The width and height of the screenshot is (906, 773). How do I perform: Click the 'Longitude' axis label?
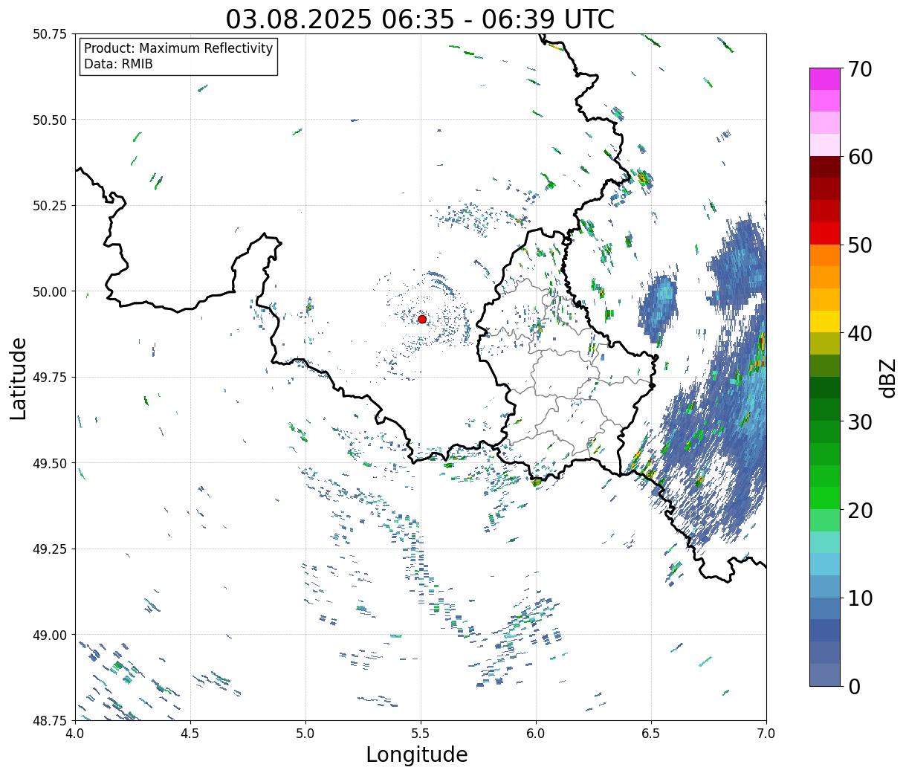(x=416, y=754)
